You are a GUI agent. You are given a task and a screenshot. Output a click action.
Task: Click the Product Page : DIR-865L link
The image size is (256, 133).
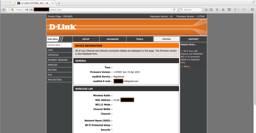tap(60, 16)
